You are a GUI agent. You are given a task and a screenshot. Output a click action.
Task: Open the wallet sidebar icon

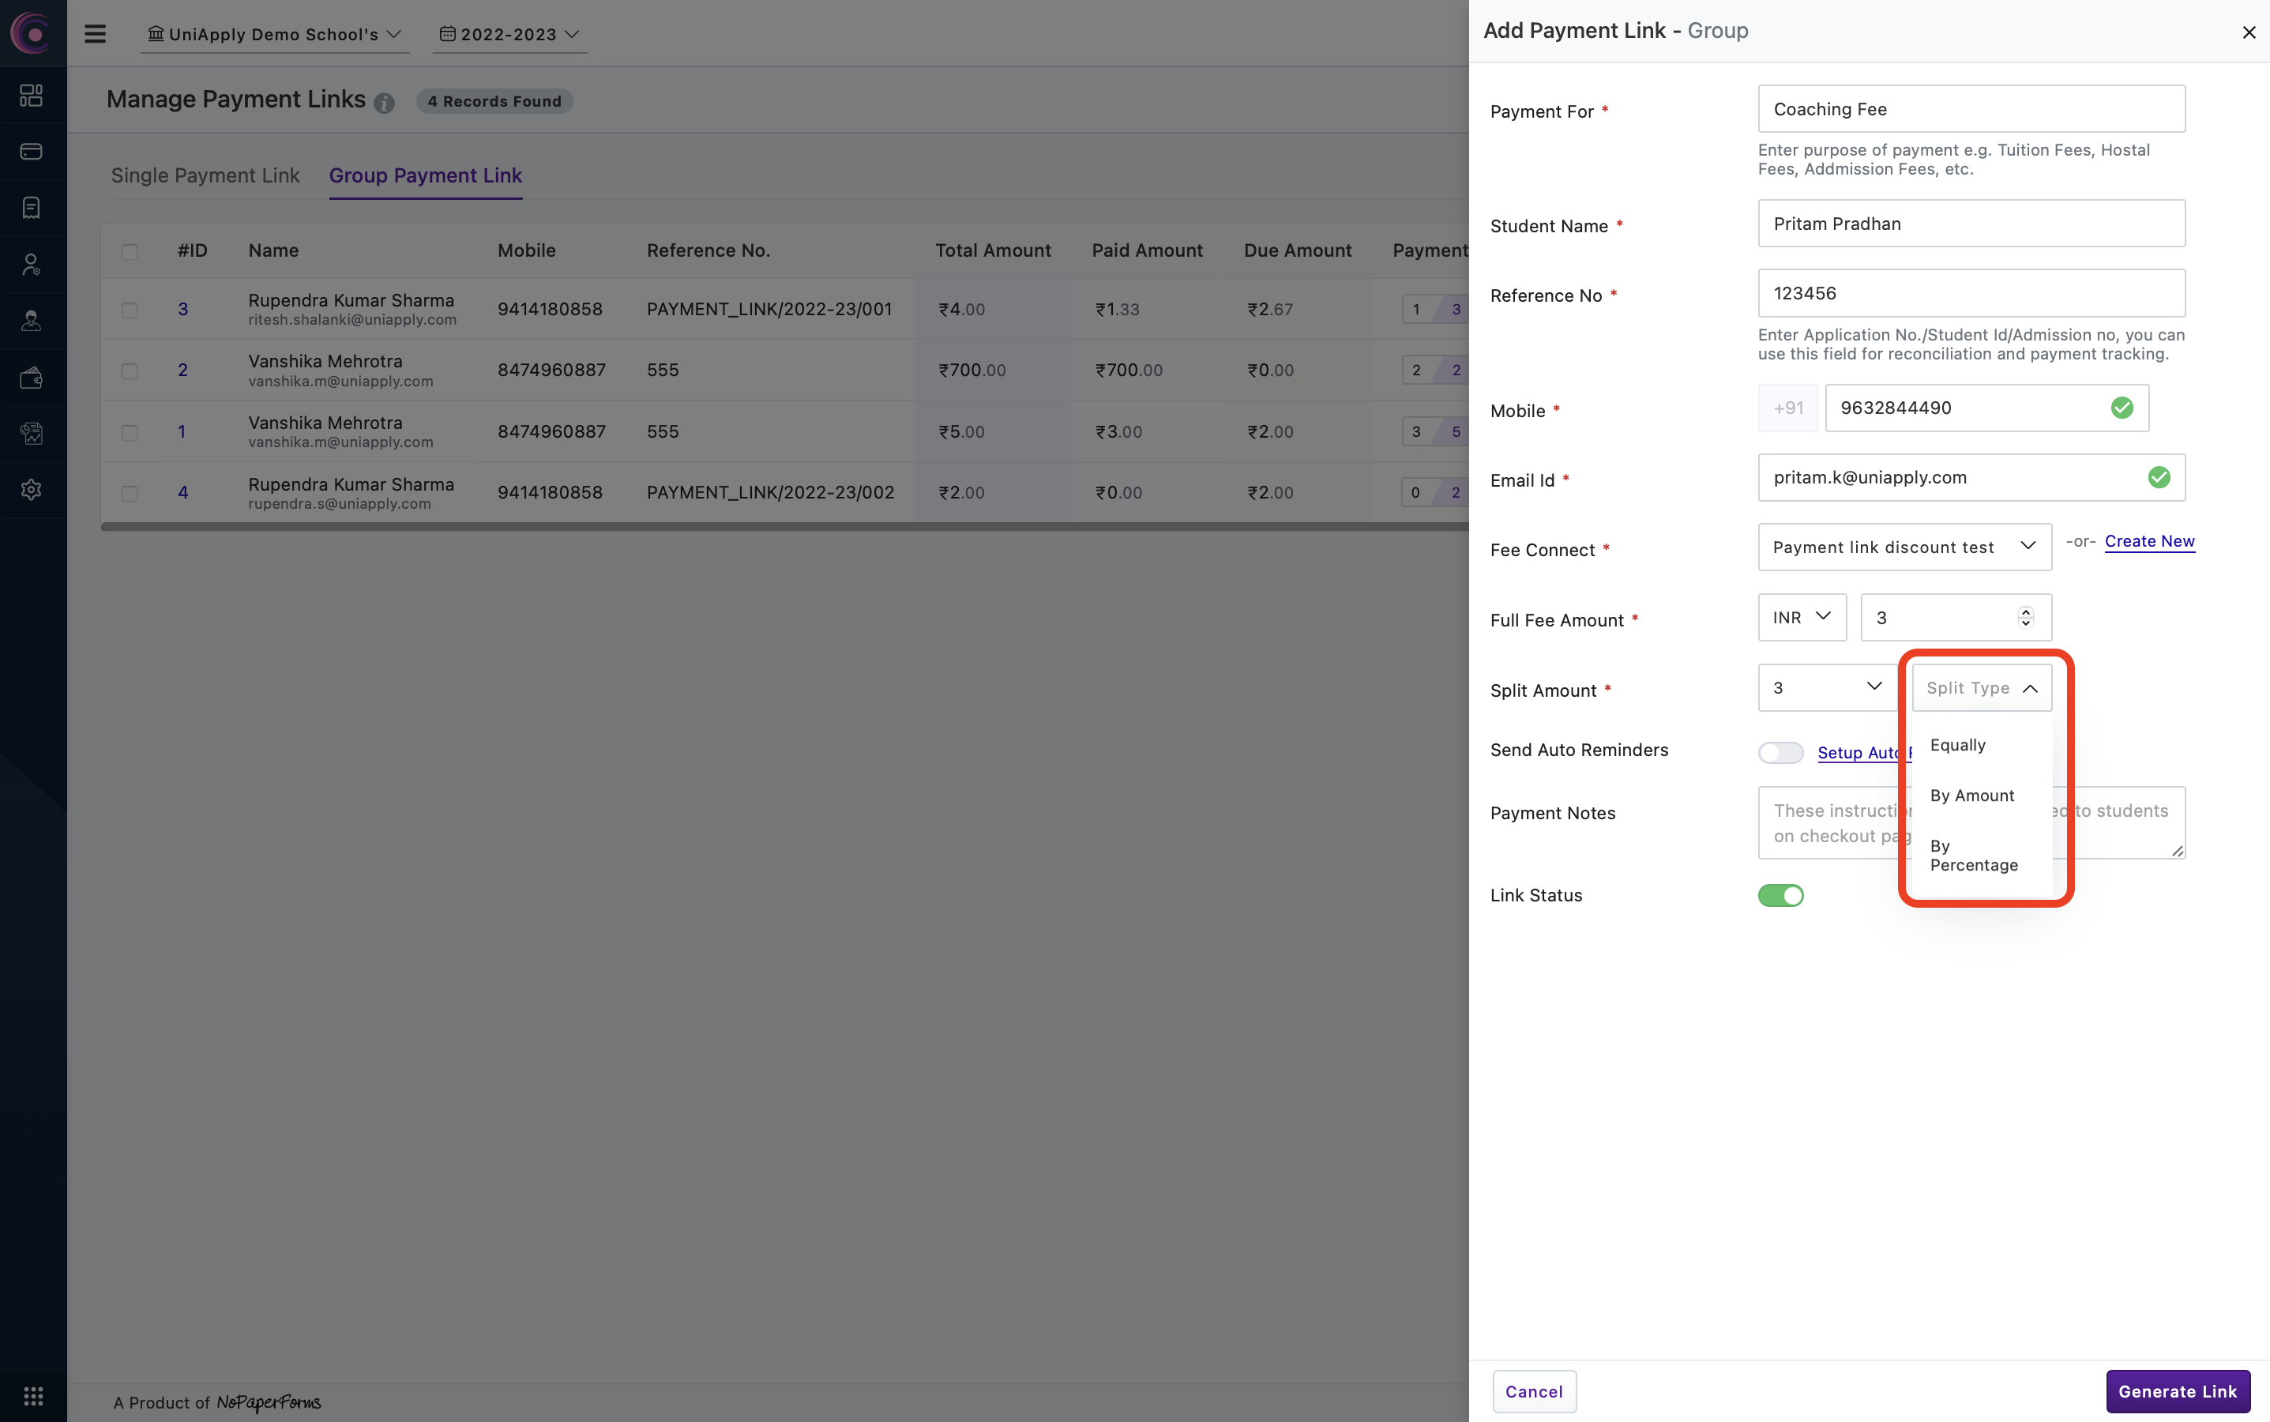pos(32,377)
